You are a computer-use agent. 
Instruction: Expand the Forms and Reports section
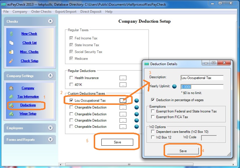tap(50, 139)
